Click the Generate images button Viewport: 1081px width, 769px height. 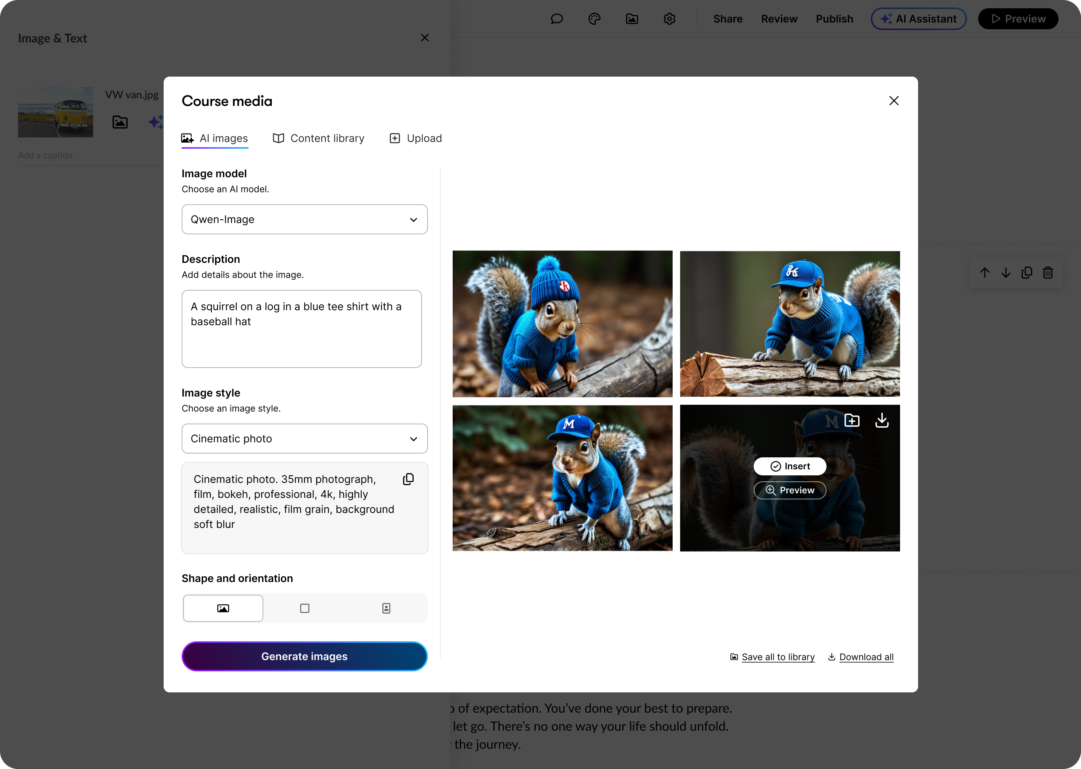304,656
